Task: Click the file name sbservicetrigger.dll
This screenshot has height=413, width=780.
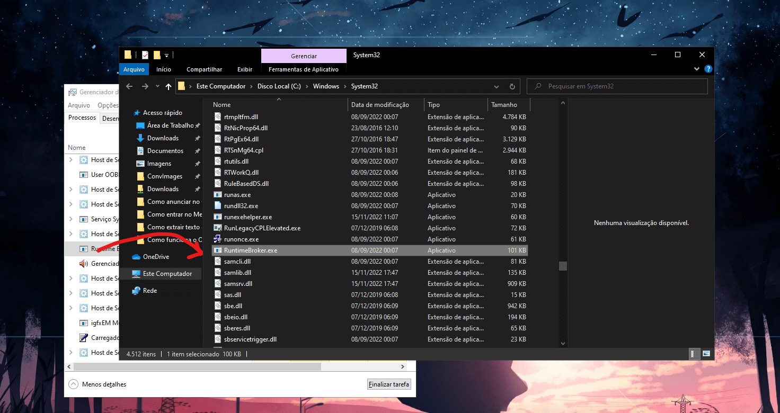Action: click(x=250, y=339)
